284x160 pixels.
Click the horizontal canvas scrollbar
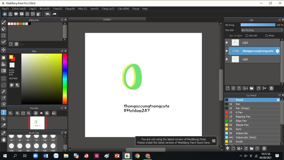tap(146, 150)
